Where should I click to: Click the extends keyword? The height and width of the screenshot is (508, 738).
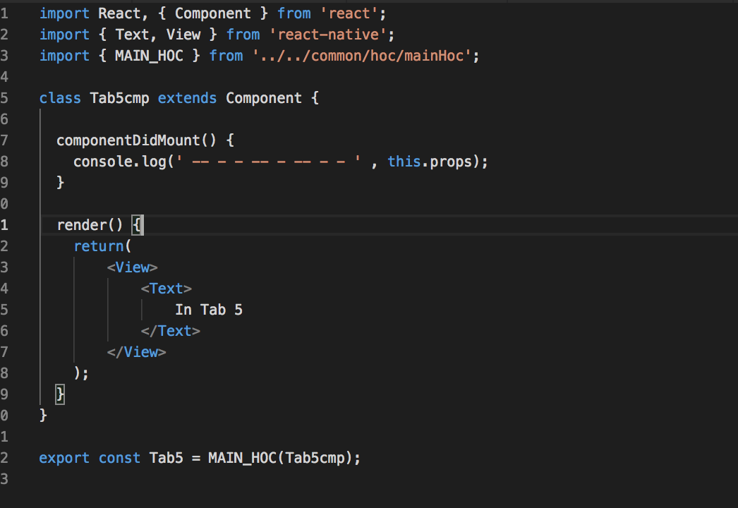click(x=187, y=98)
